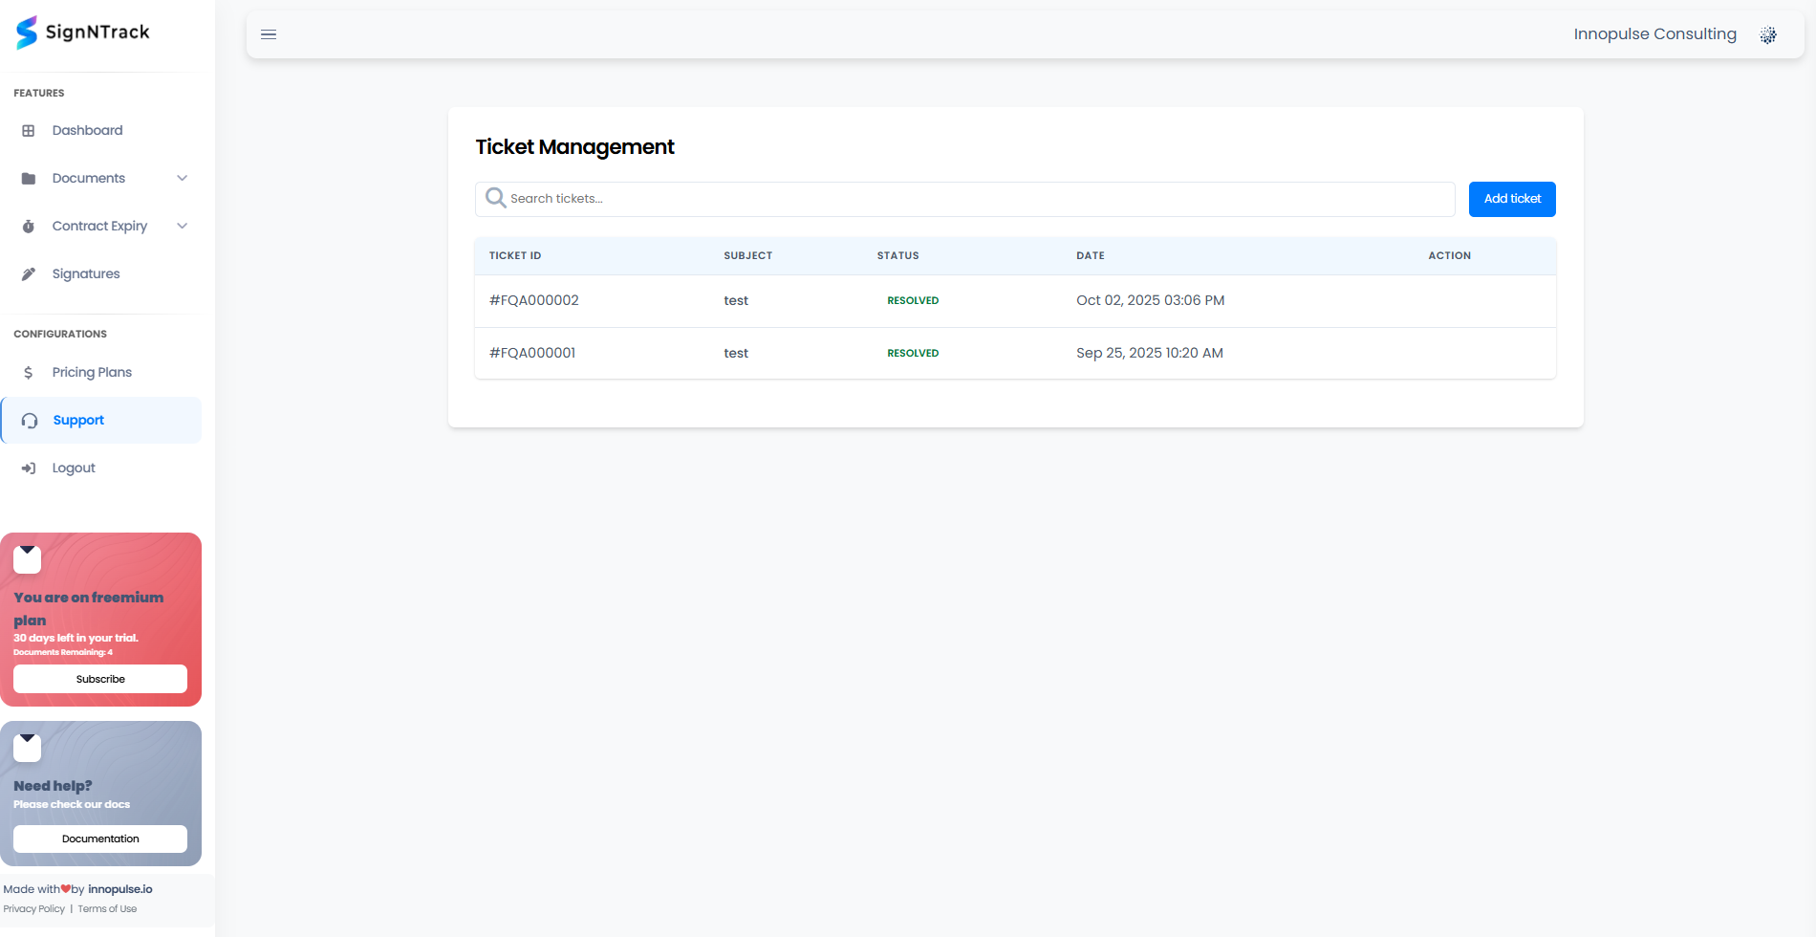Image resolution: width=1816 pixels, height=937 pixels.
Task: Open the Documentation button
Action: click(x=100, y=839)
